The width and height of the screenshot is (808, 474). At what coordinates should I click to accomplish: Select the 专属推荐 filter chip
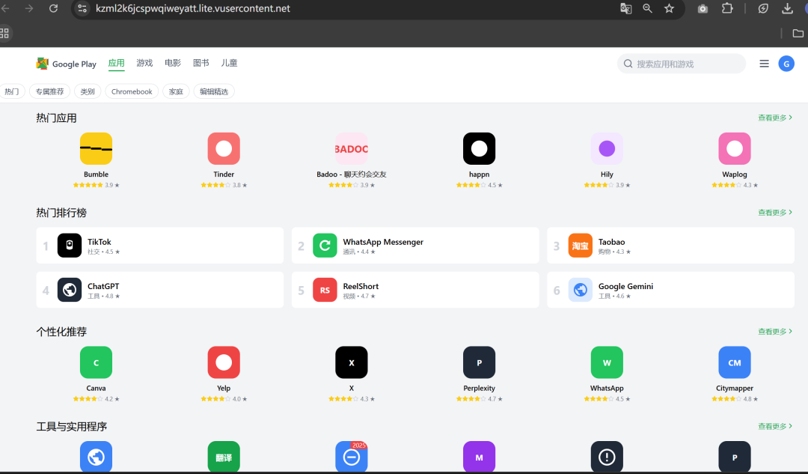(49, 91)
